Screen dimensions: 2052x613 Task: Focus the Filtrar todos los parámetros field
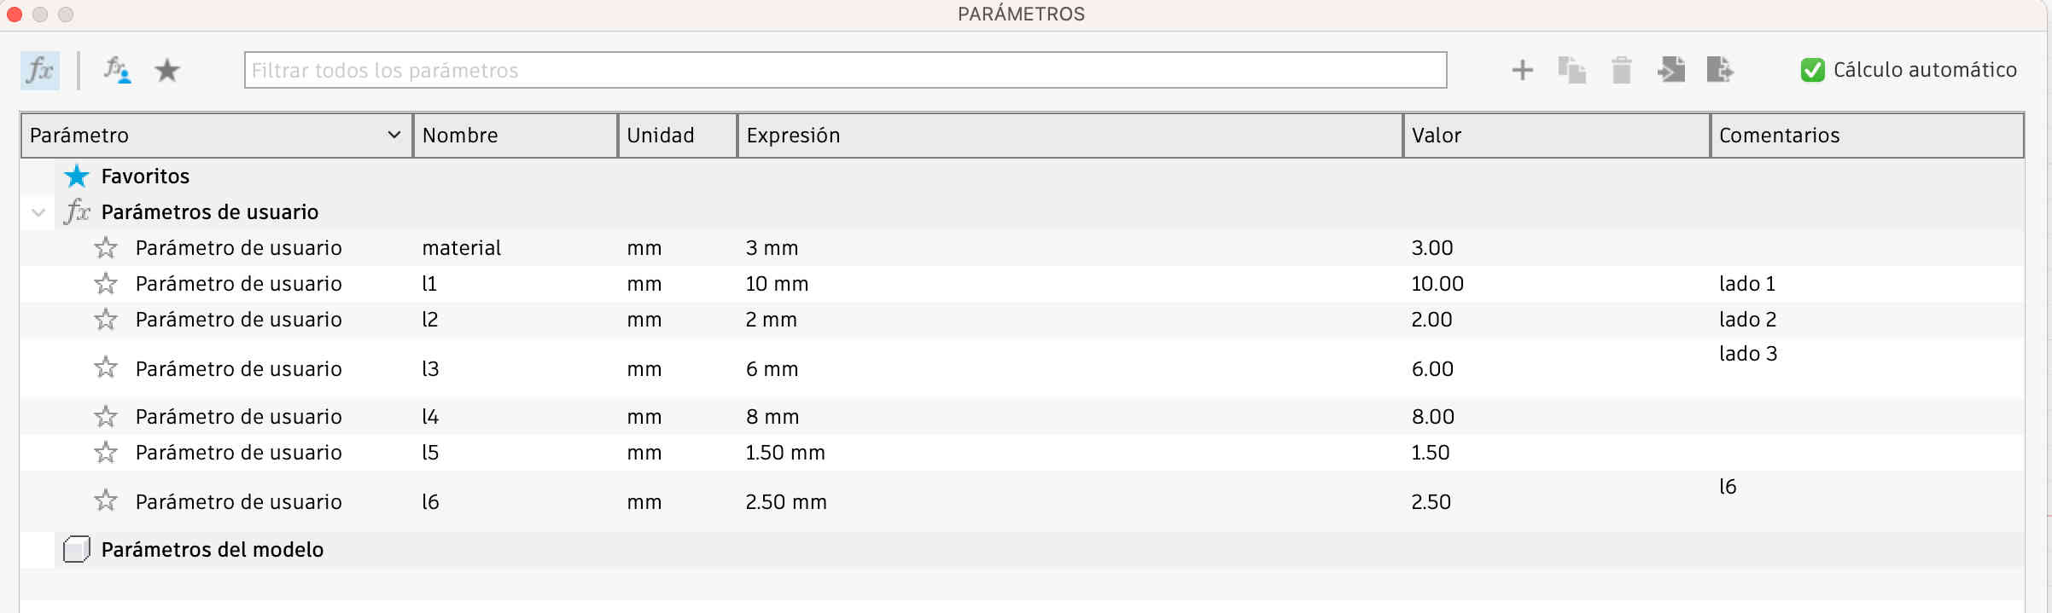coord(845,70)
